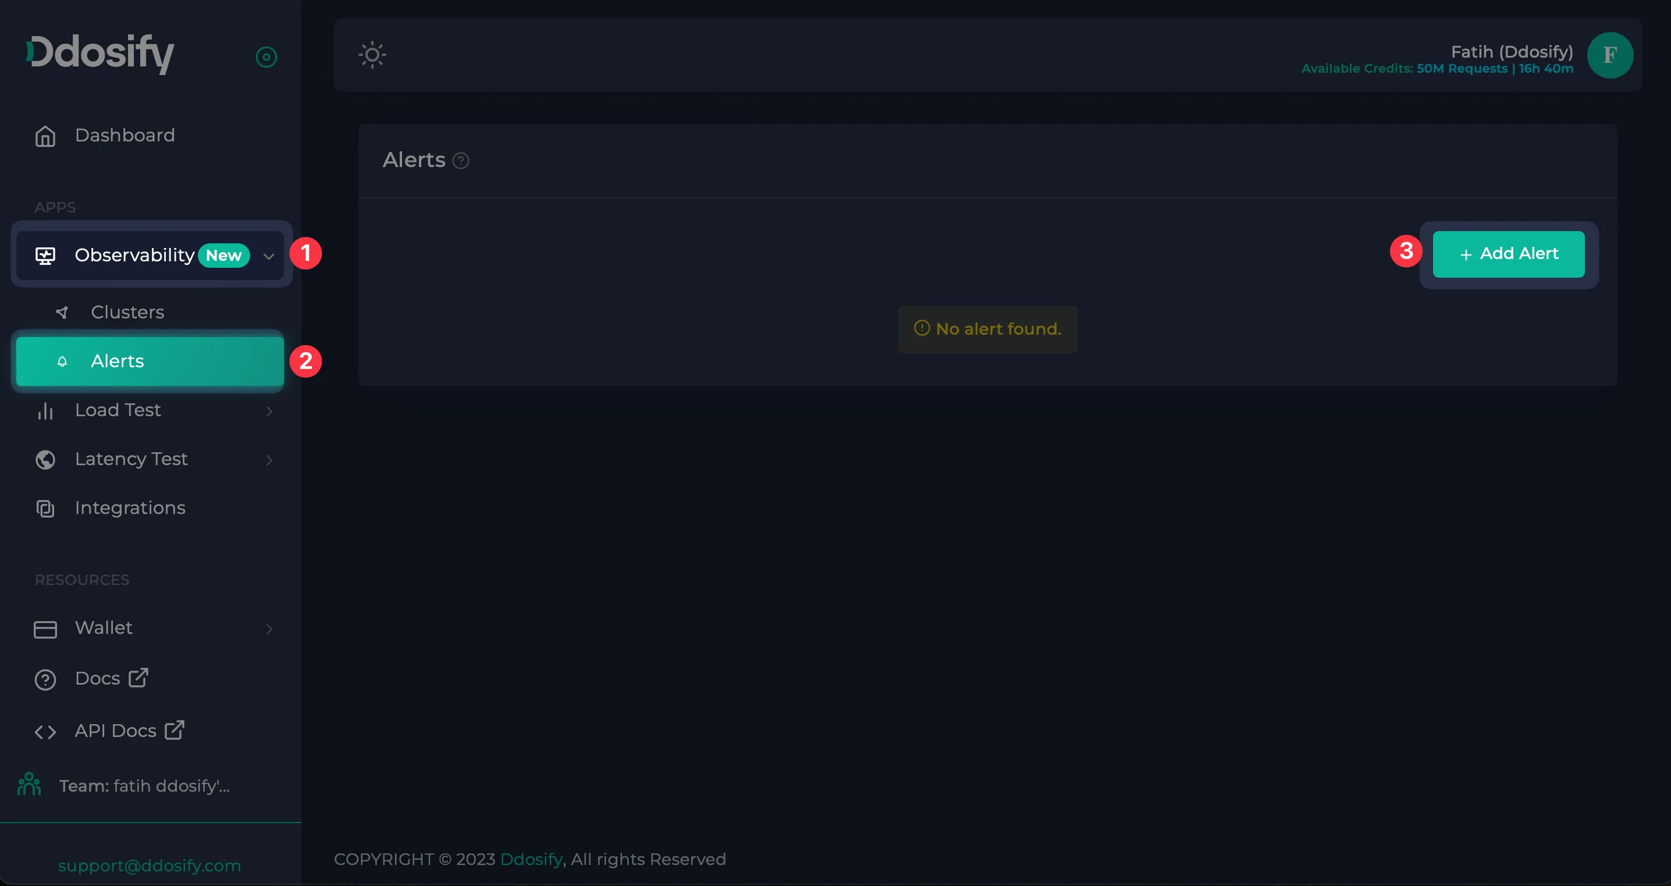Open the Team: fatih ddosify's selector
The height and width of the screenshot is (886, 1671).
click(x=144, y=786)
